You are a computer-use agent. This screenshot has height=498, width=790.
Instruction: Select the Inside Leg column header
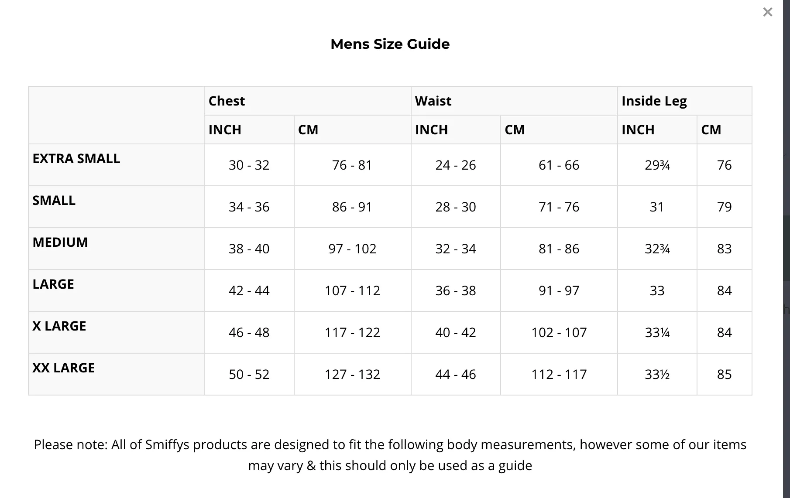(x=654, y=101)
